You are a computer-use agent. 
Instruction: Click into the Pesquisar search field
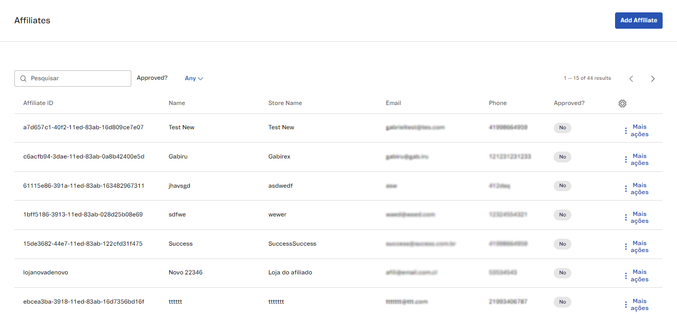click(x=79, y=78)
